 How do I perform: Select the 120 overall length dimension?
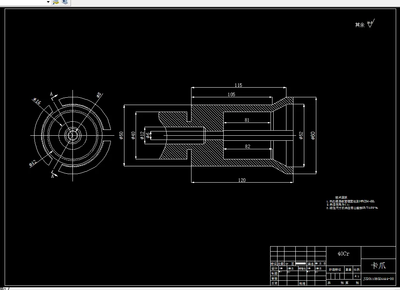242,180
